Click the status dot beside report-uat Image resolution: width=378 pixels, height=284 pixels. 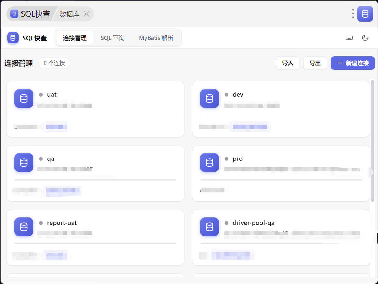(41, 223)
